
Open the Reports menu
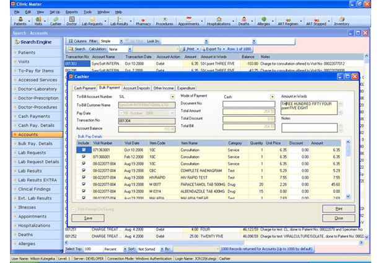tap(71, 12)
